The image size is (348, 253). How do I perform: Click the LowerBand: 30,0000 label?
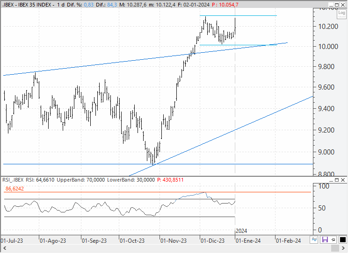[x=130, y=180]
